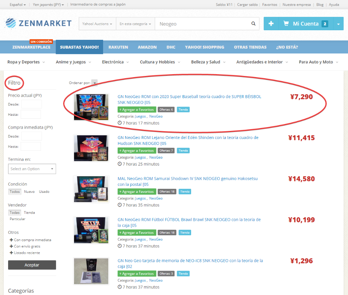This screenshot has height=295, width=348.
Task: Click Tienda badge on Fútbol Brawl listing
Action: [x=184, y=233]
